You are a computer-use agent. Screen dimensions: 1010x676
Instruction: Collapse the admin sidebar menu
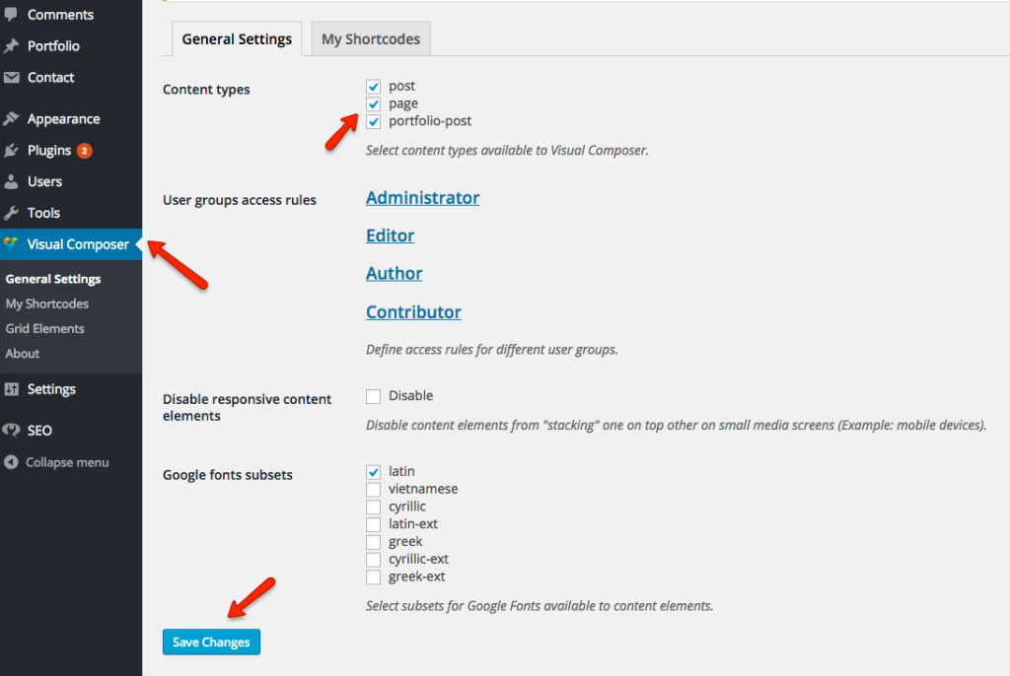click(56, 462)
